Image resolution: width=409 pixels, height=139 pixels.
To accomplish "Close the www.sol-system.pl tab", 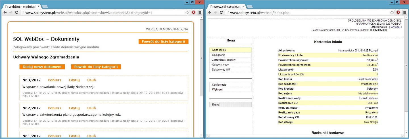I will pyautogui.click(x=243, y=6).
